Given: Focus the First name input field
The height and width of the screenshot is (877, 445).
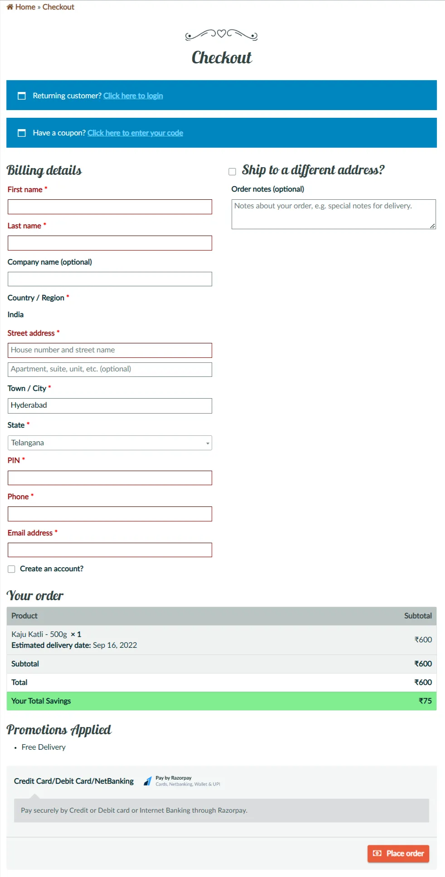Looking at the screenshot, I should coord(110,207).
